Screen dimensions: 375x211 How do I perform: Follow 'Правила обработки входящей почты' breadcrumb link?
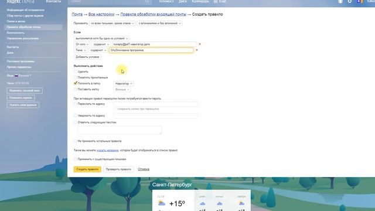[153, 14]
